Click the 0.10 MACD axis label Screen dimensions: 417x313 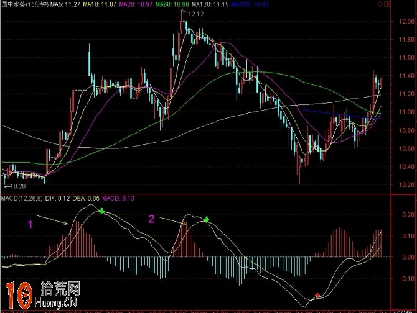click(408, 236)
